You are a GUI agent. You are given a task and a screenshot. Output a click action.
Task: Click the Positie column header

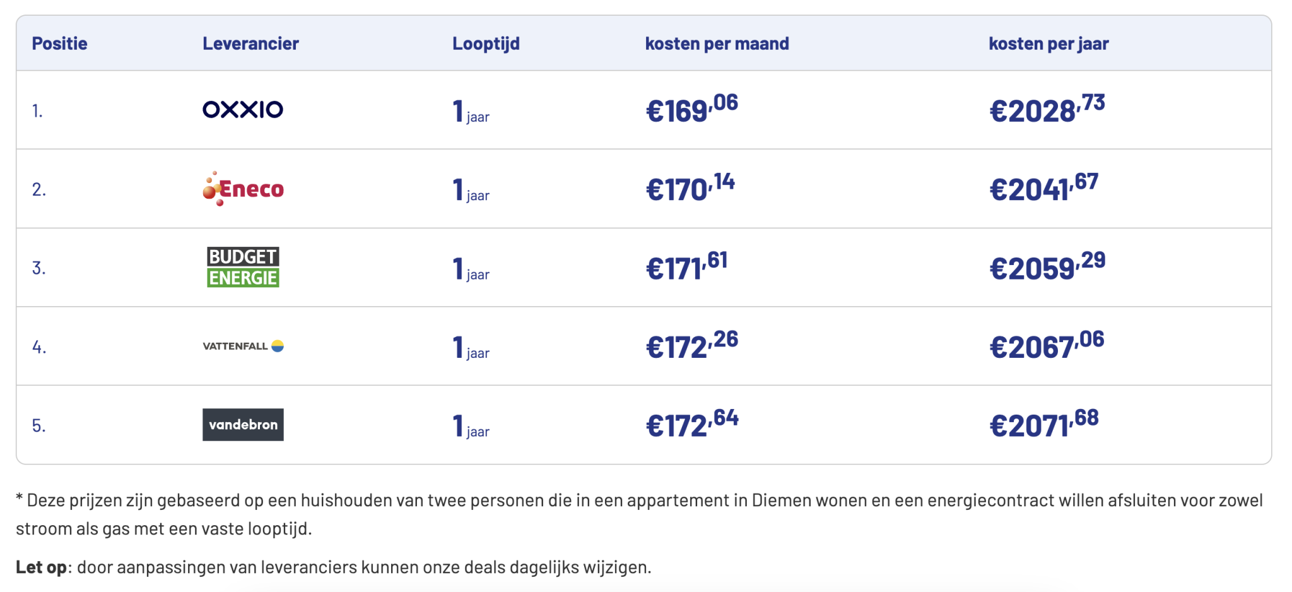[60, 44]
